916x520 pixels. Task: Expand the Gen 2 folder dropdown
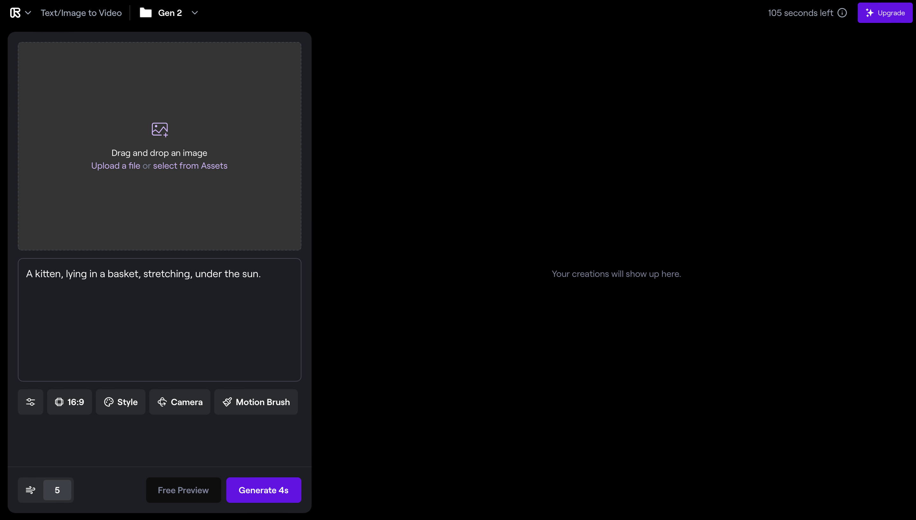(195, 13)
